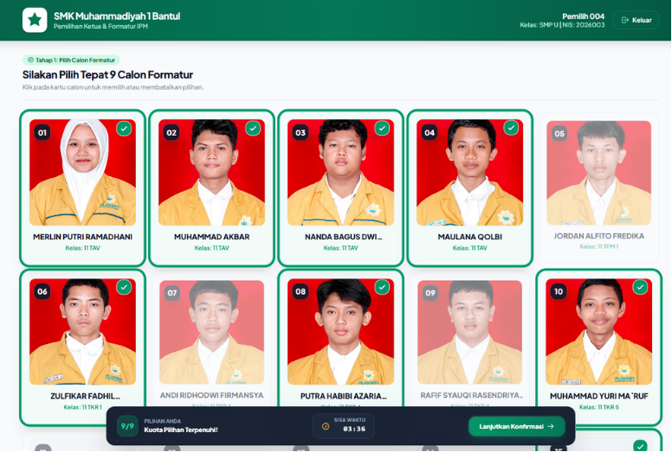Click Kelas: 11 TKR 5 text
This screenshot has height=452, width=672.
click(x=598, y=407)
